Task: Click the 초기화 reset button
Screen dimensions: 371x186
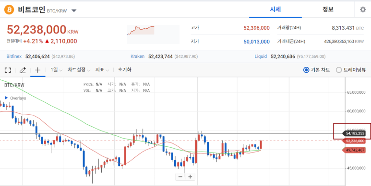Action: [x=124, y=70]
